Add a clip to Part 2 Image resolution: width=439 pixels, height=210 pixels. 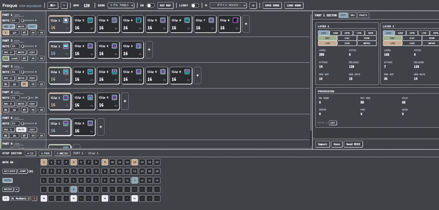pyautogui.click(x=149, y=50)
